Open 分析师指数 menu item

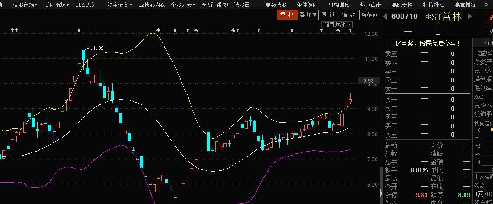(215, 5)
